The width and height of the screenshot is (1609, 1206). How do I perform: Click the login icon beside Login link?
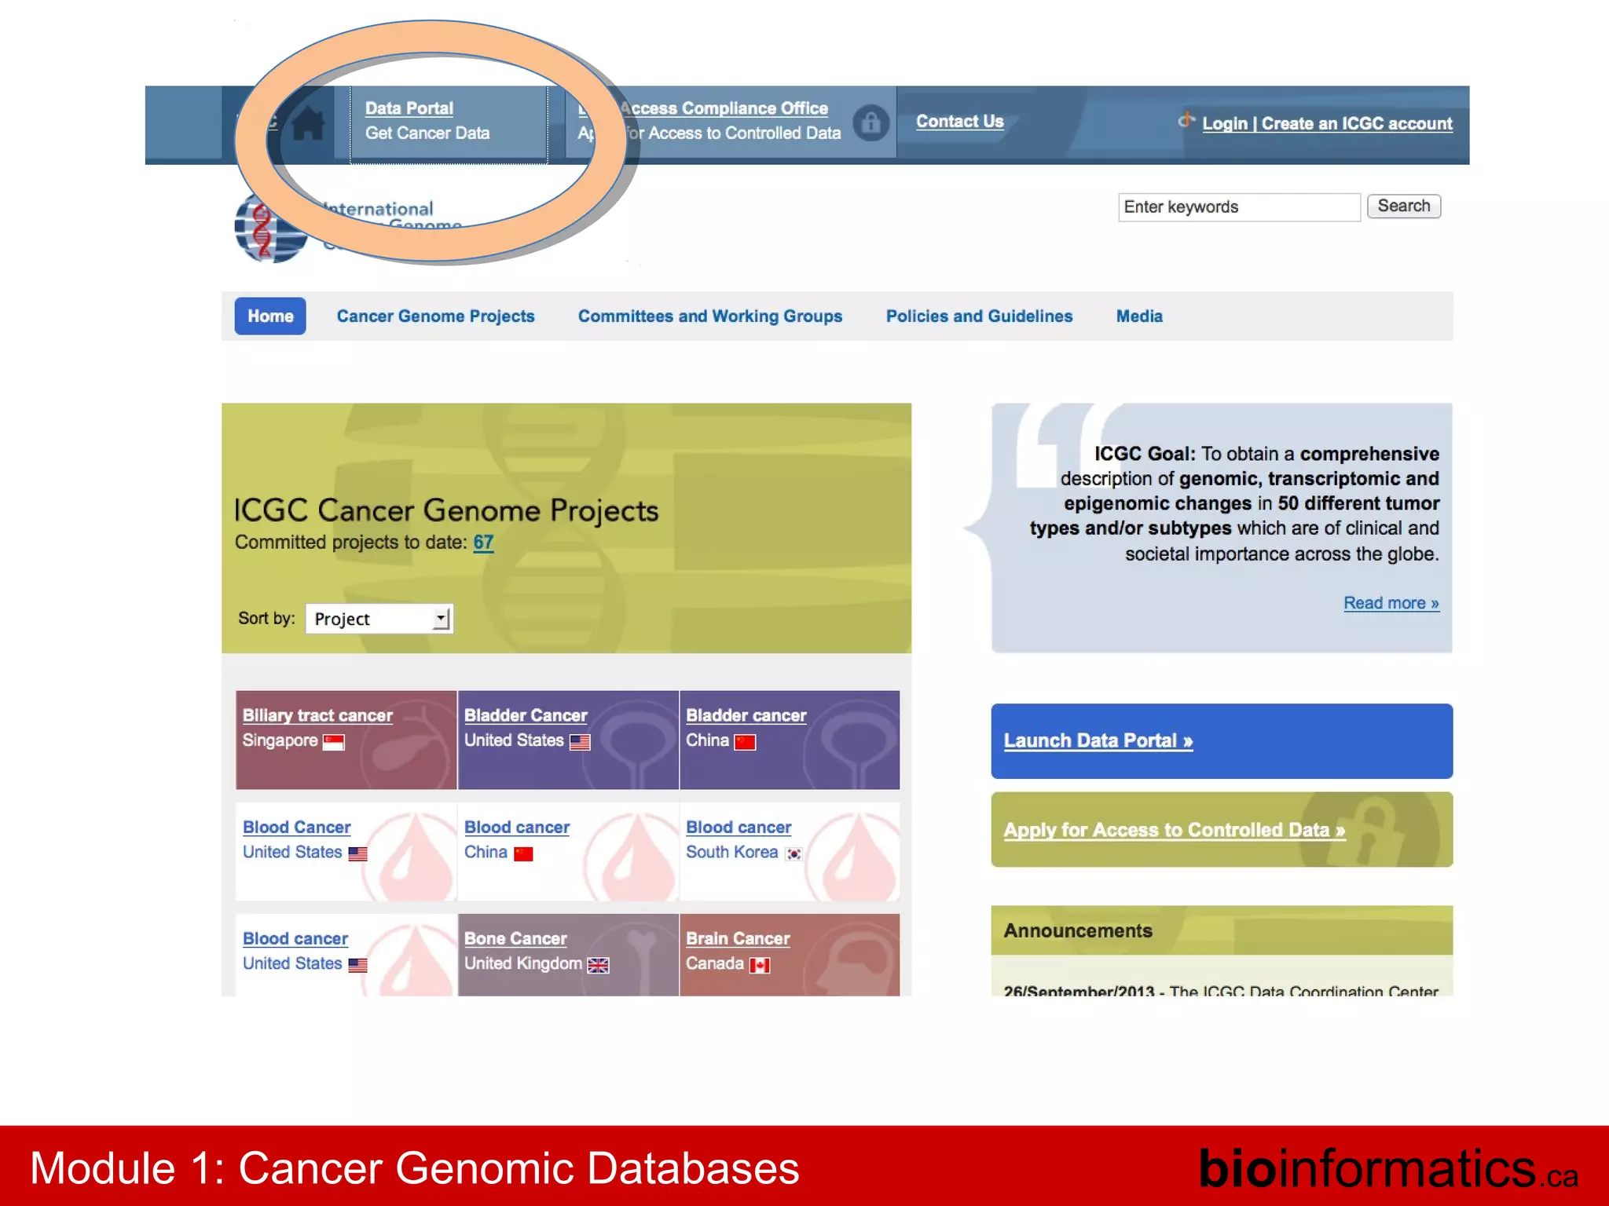[1186, 120]
